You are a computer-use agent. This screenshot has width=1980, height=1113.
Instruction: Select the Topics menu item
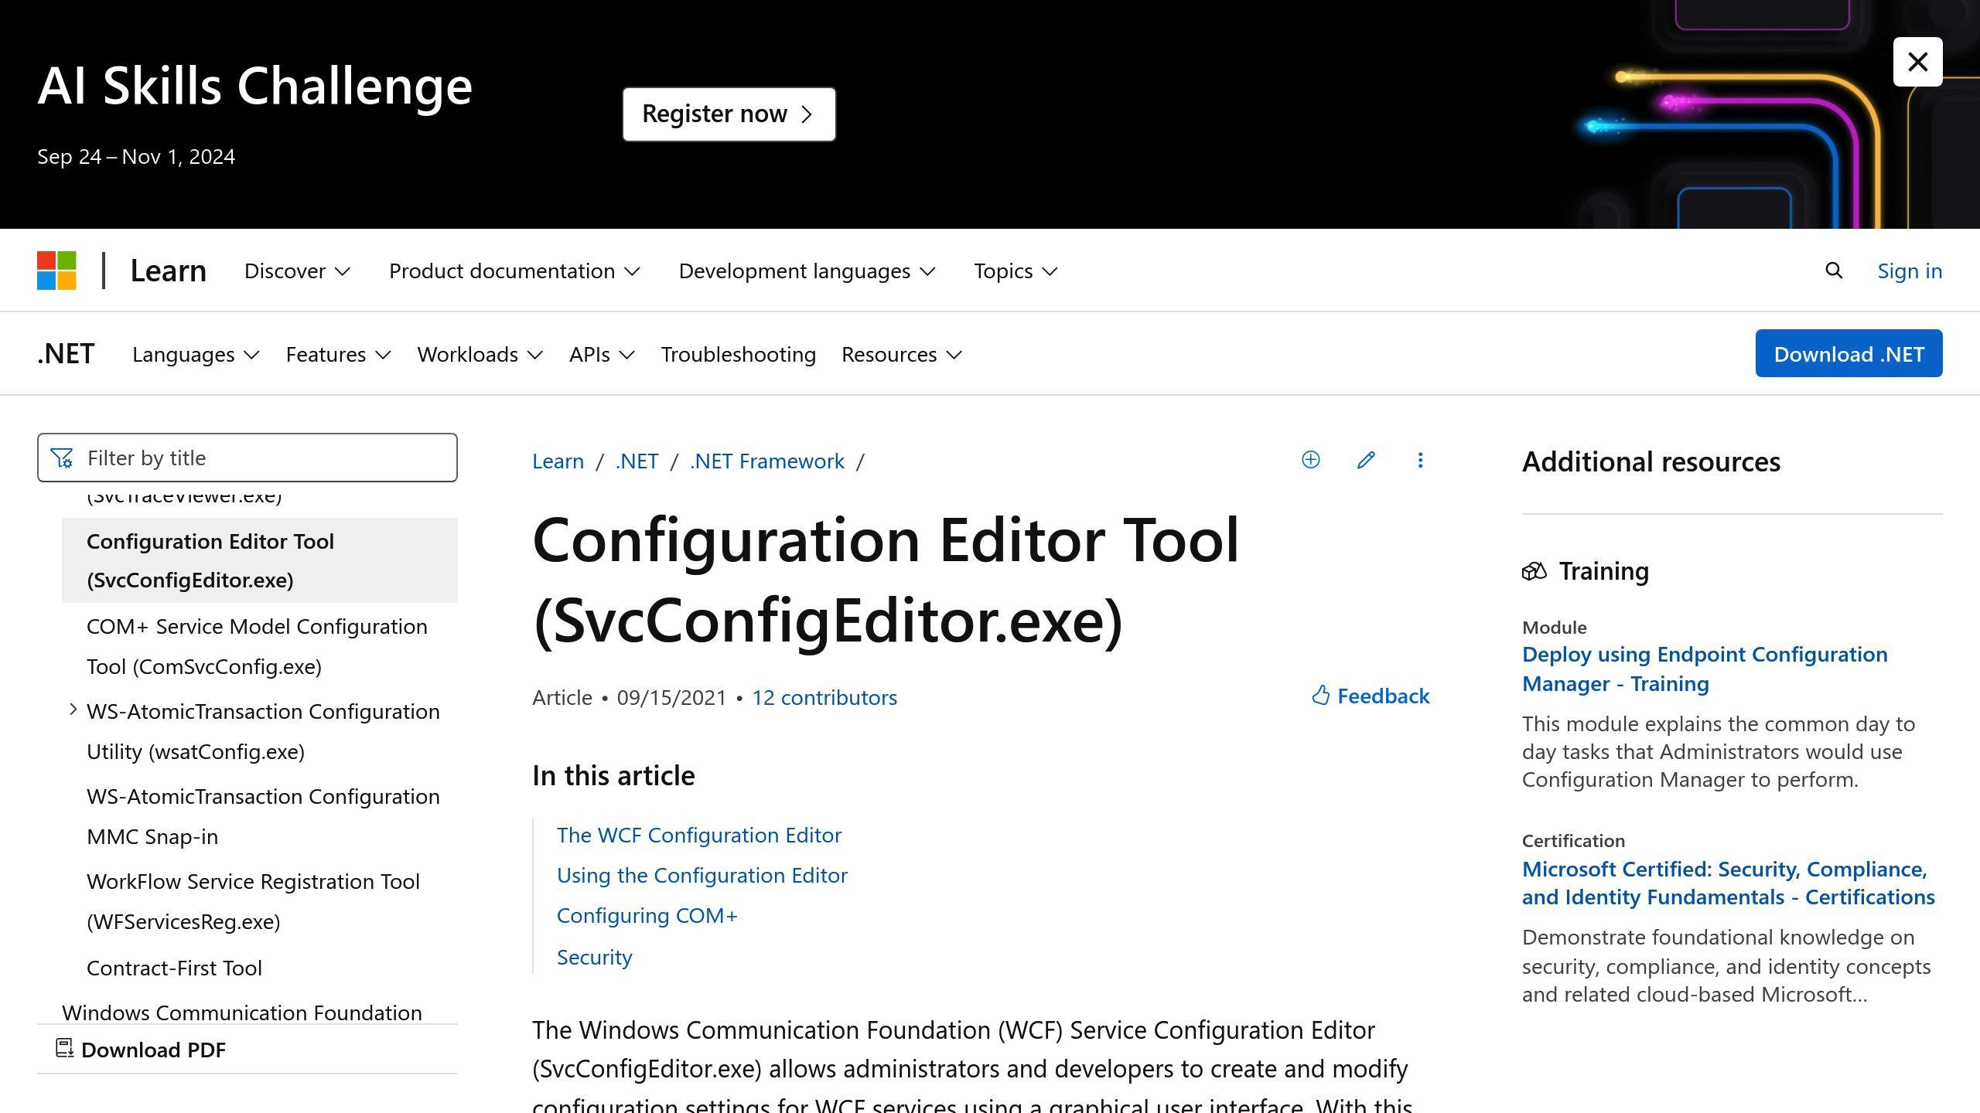(x=1017, y=269)
